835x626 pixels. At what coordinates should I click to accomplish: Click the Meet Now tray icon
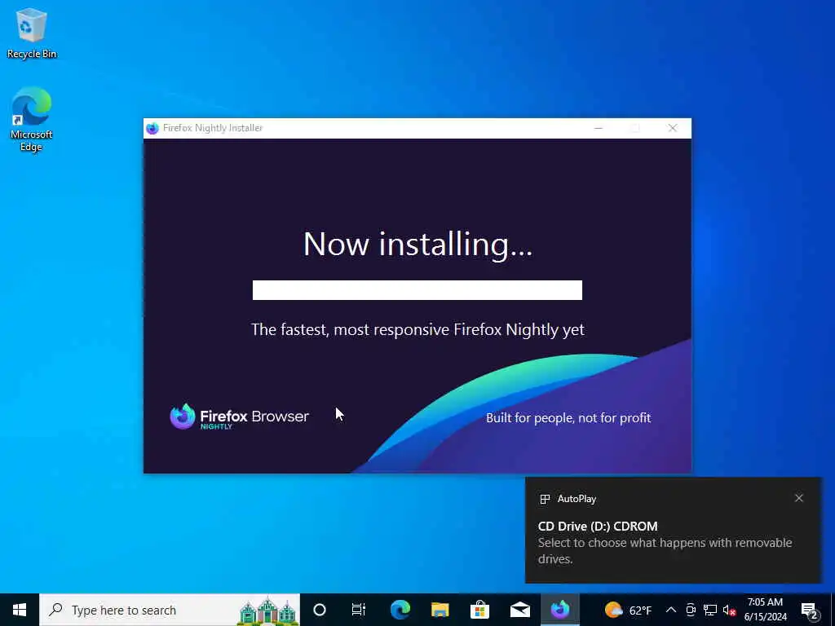tap(691, 610)
